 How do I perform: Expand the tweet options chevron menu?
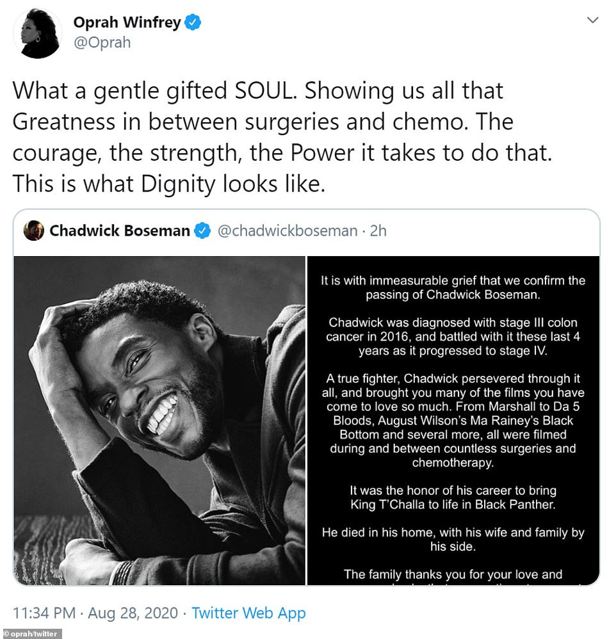click(x=593, y=21)
